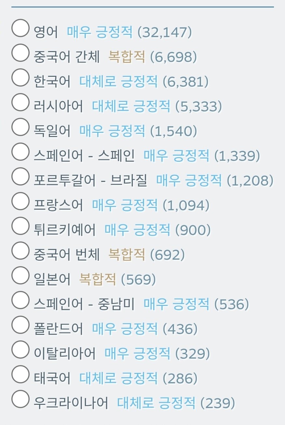Click the 중국어 간체 복합적 review summary
285x425 pixels.
click(x=126, y=57)
